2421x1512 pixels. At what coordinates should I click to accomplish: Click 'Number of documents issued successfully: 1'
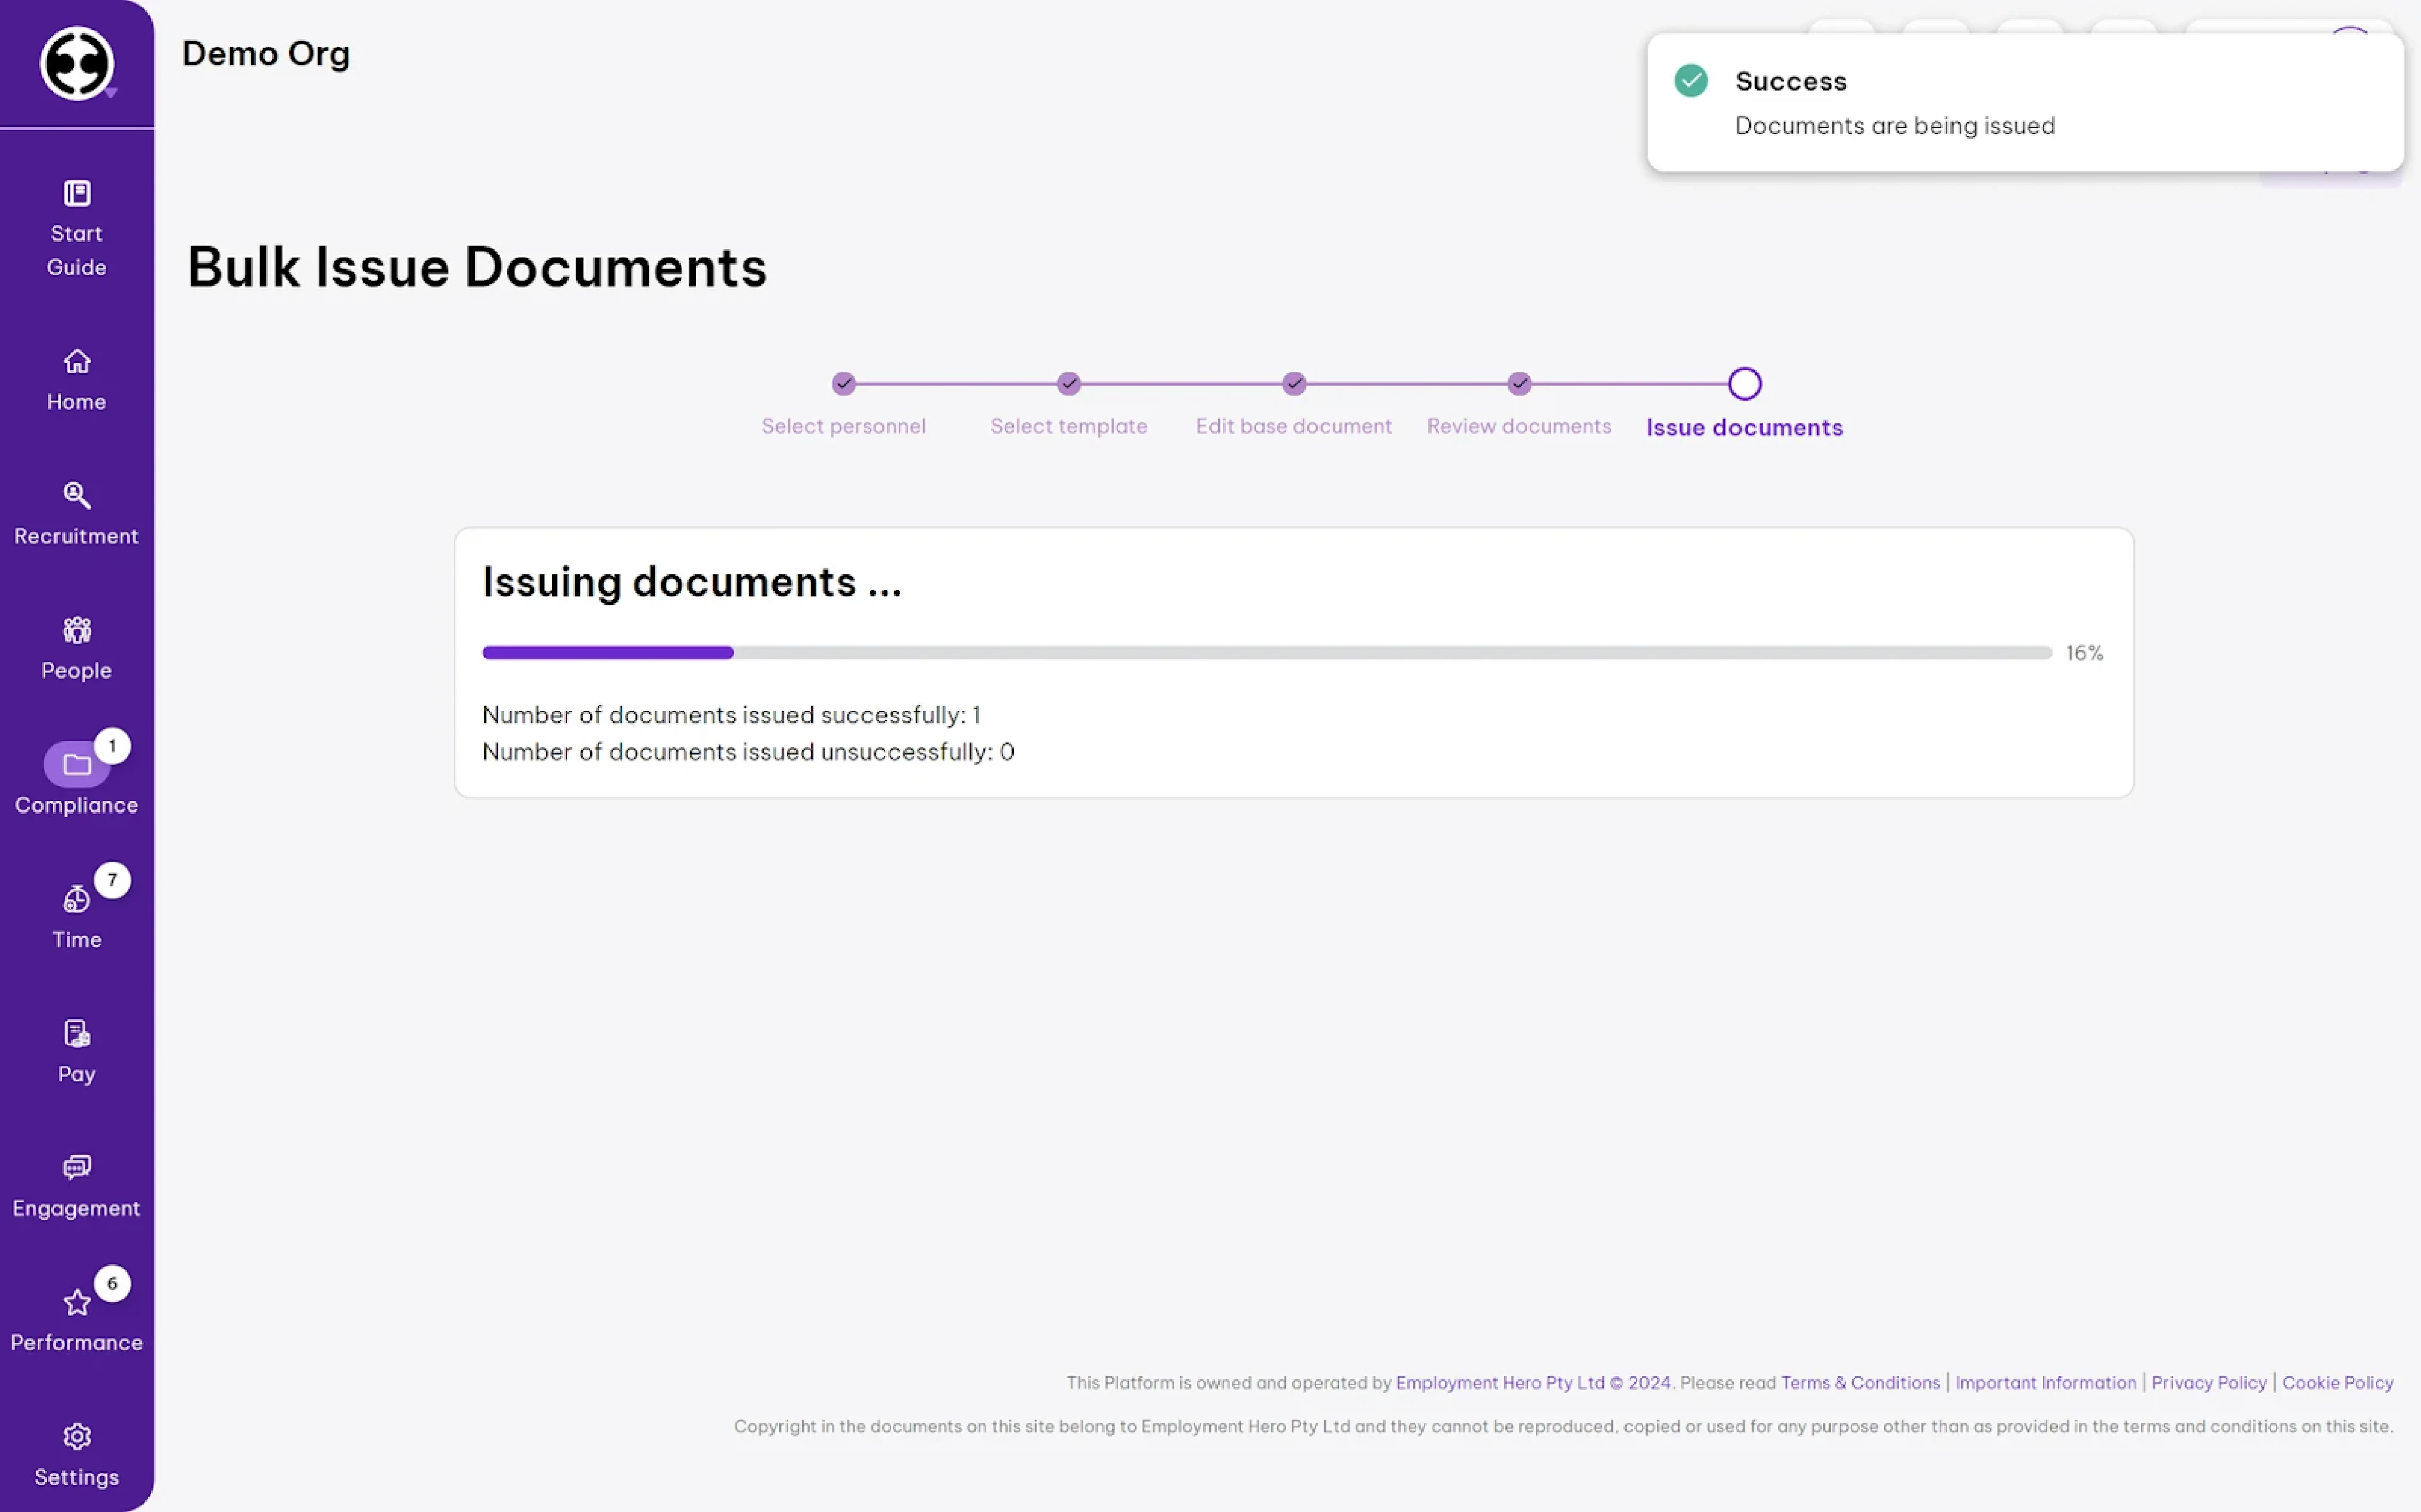click(x=732, y=715)
